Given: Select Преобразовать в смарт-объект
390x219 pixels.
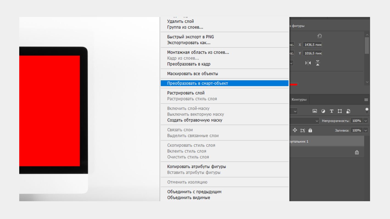Looking at the screenshot, I should (196, 83).
